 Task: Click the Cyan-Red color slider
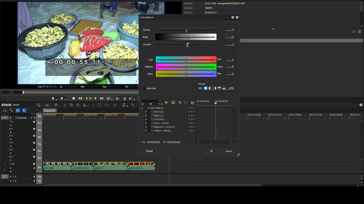(186, 59)
